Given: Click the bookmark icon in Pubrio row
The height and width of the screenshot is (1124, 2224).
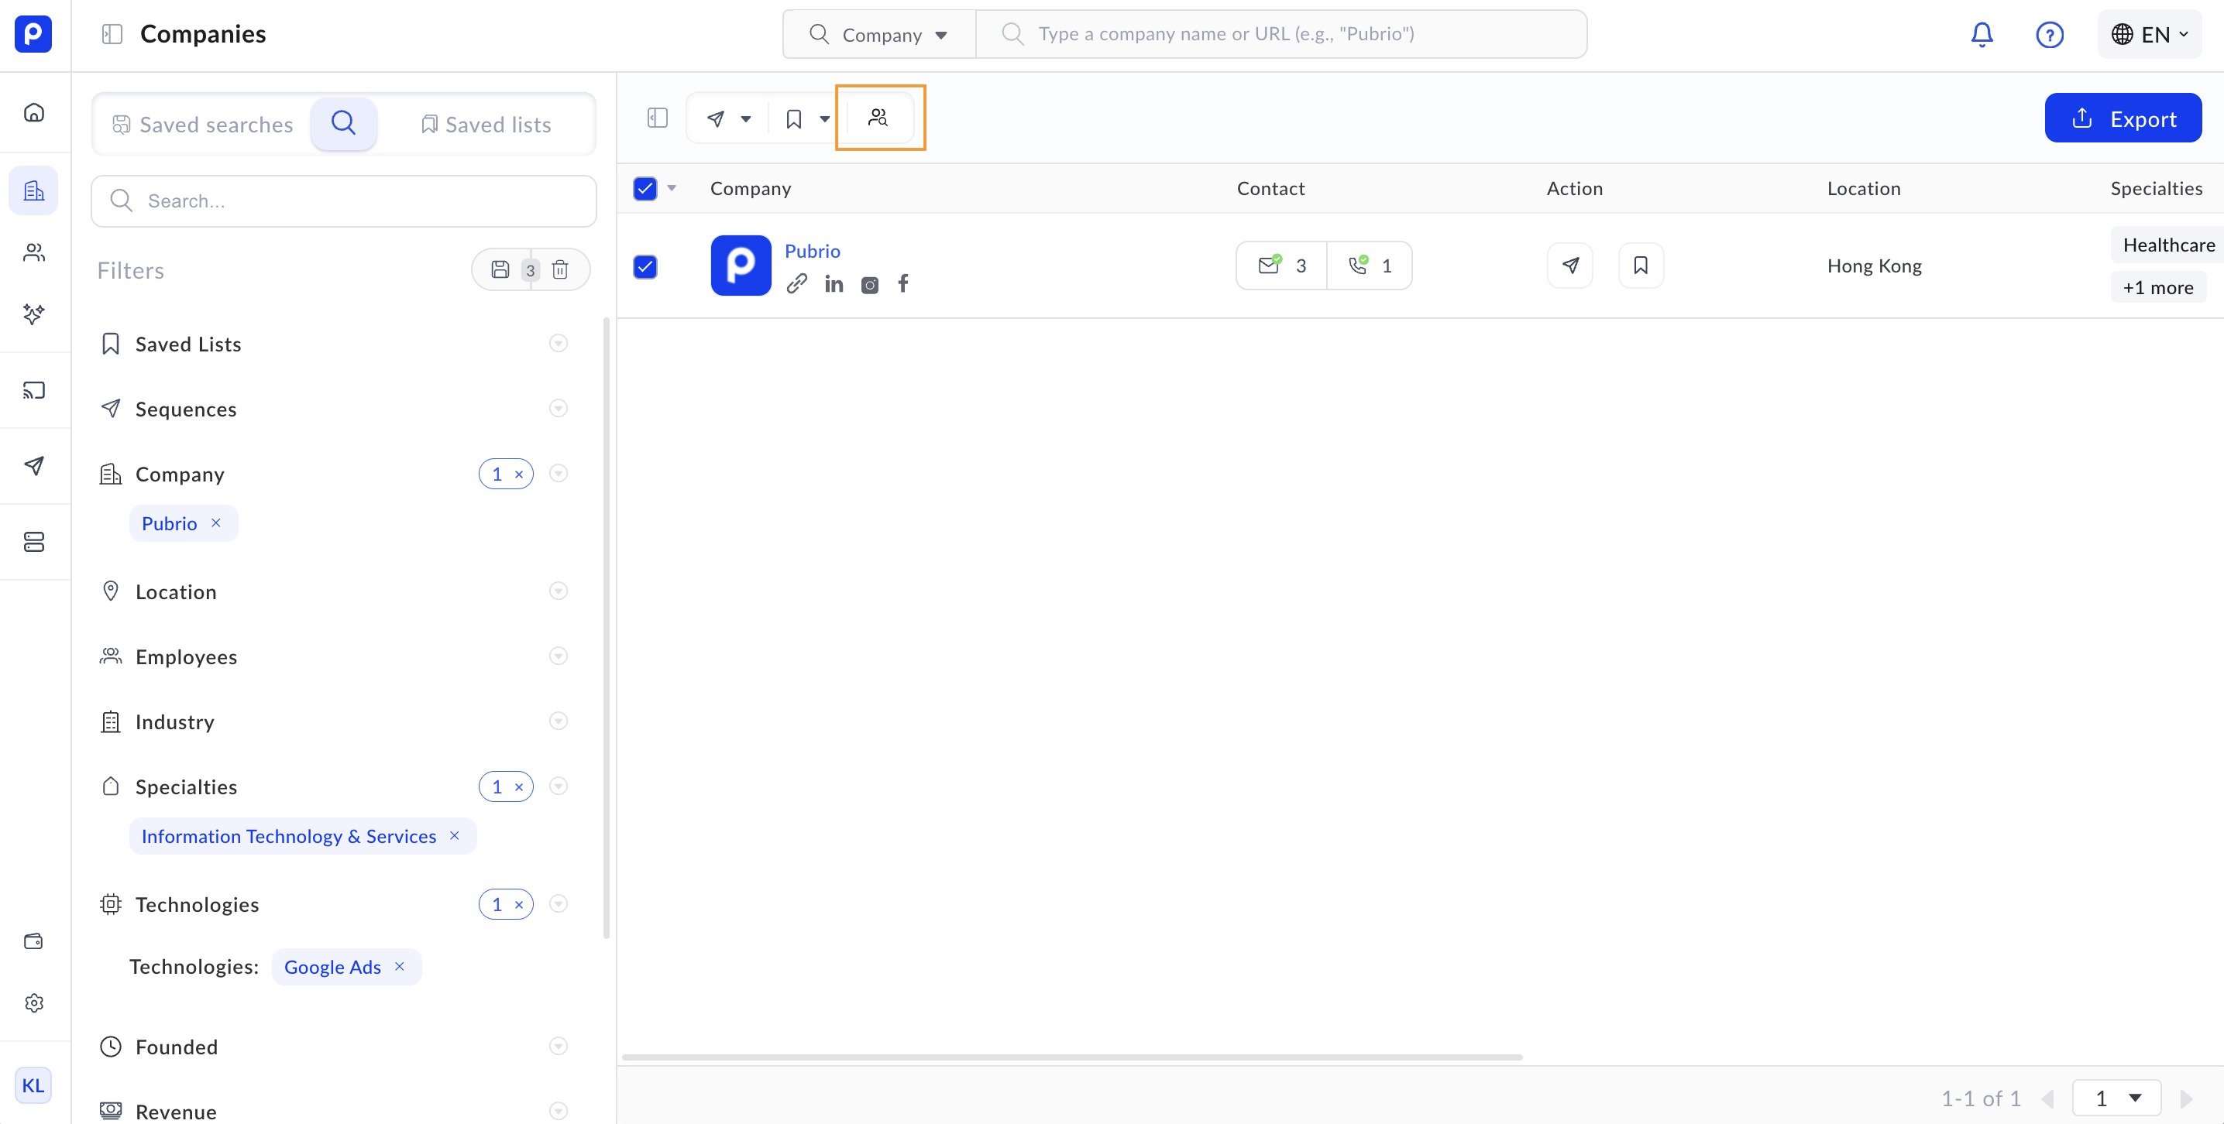Looking at the screenshot, I should 1641,266.
